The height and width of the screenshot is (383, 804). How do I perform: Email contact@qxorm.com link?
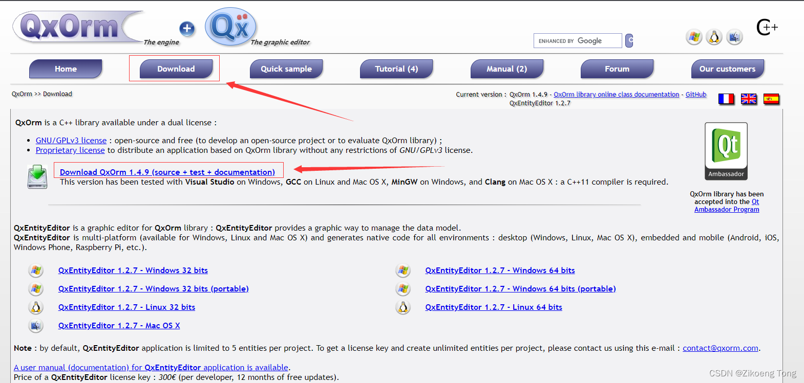point(721,348)
